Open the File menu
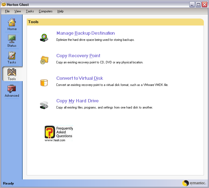 (7, 11)
